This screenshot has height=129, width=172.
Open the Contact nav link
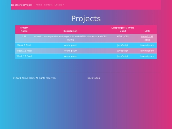pos(48,5)
